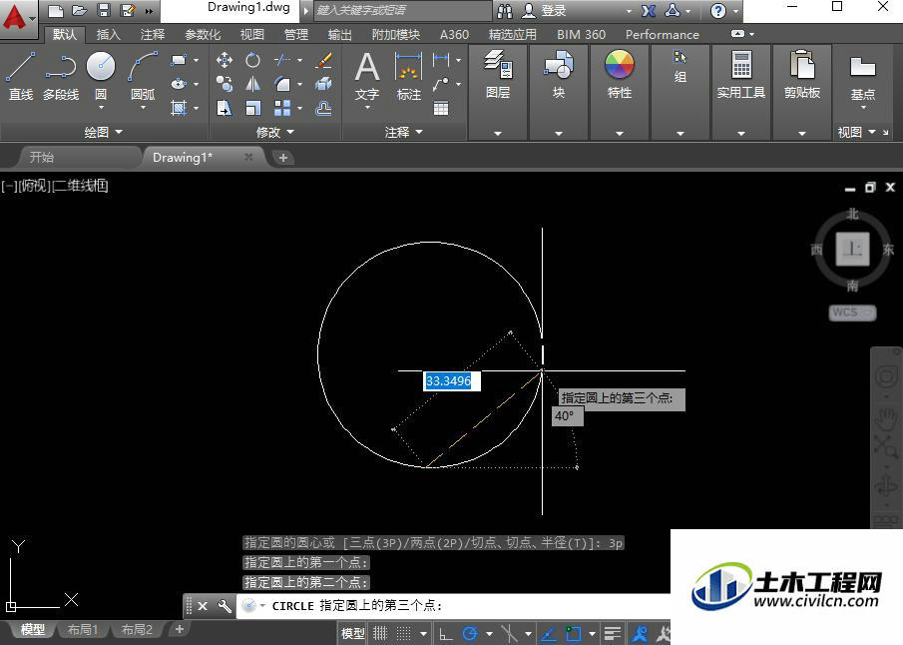Expand the Modify (修改) panel
Image resolution: width=903 pixels, height=645 pixels.
click(x=275, y=132)
